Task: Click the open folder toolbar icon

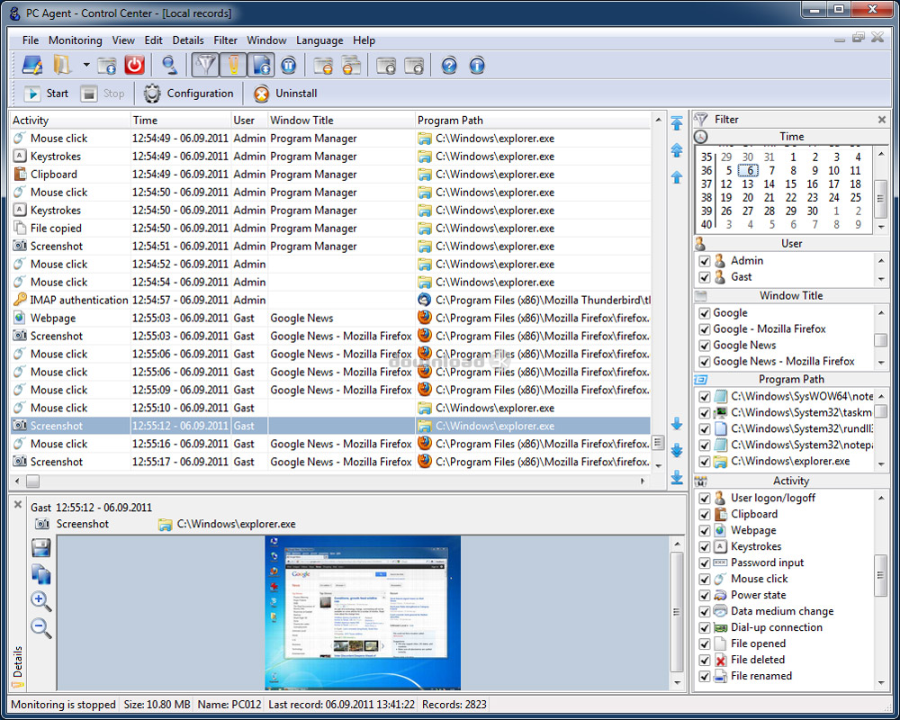Action: click(63, 65)
